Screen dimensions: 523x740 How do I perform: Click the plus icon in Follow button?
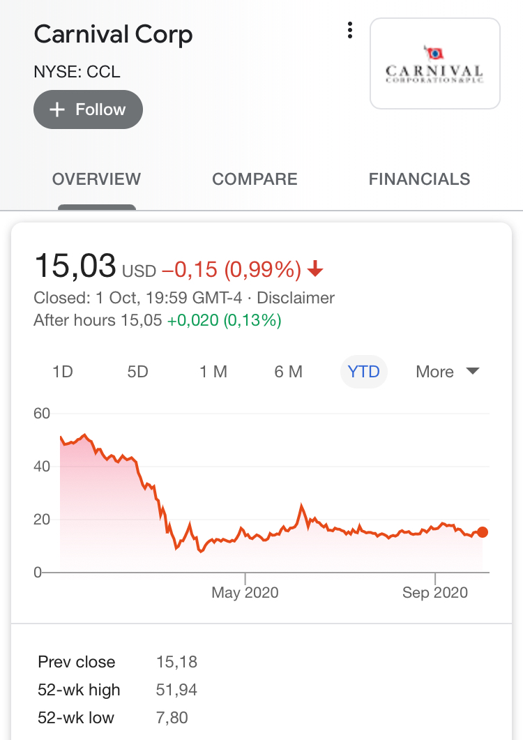coord(57,110)
